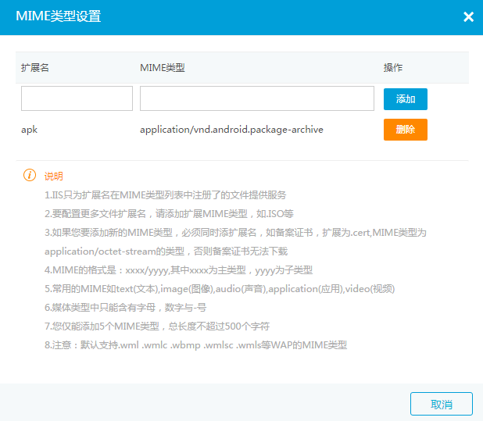Click application/vnd.android.package-archive text
Viewport: 483px width, 421px height.
(x=231, y=130)
